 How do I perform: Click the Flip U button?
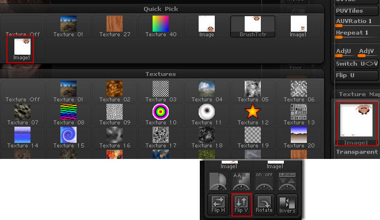click(357, 75)
